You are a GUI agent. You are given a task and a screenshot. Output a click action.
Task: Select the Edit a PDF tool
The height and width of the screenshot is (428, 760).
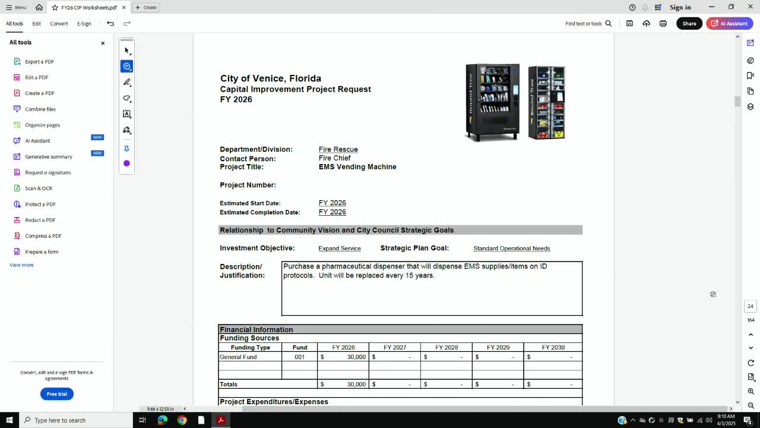[x=37, y=77]
